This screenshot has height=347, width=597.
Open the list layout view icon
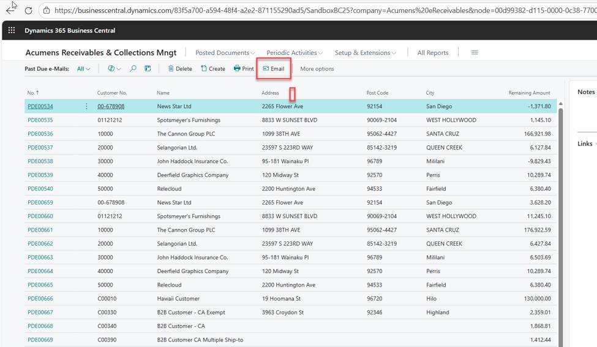click(x=148, y=69)
